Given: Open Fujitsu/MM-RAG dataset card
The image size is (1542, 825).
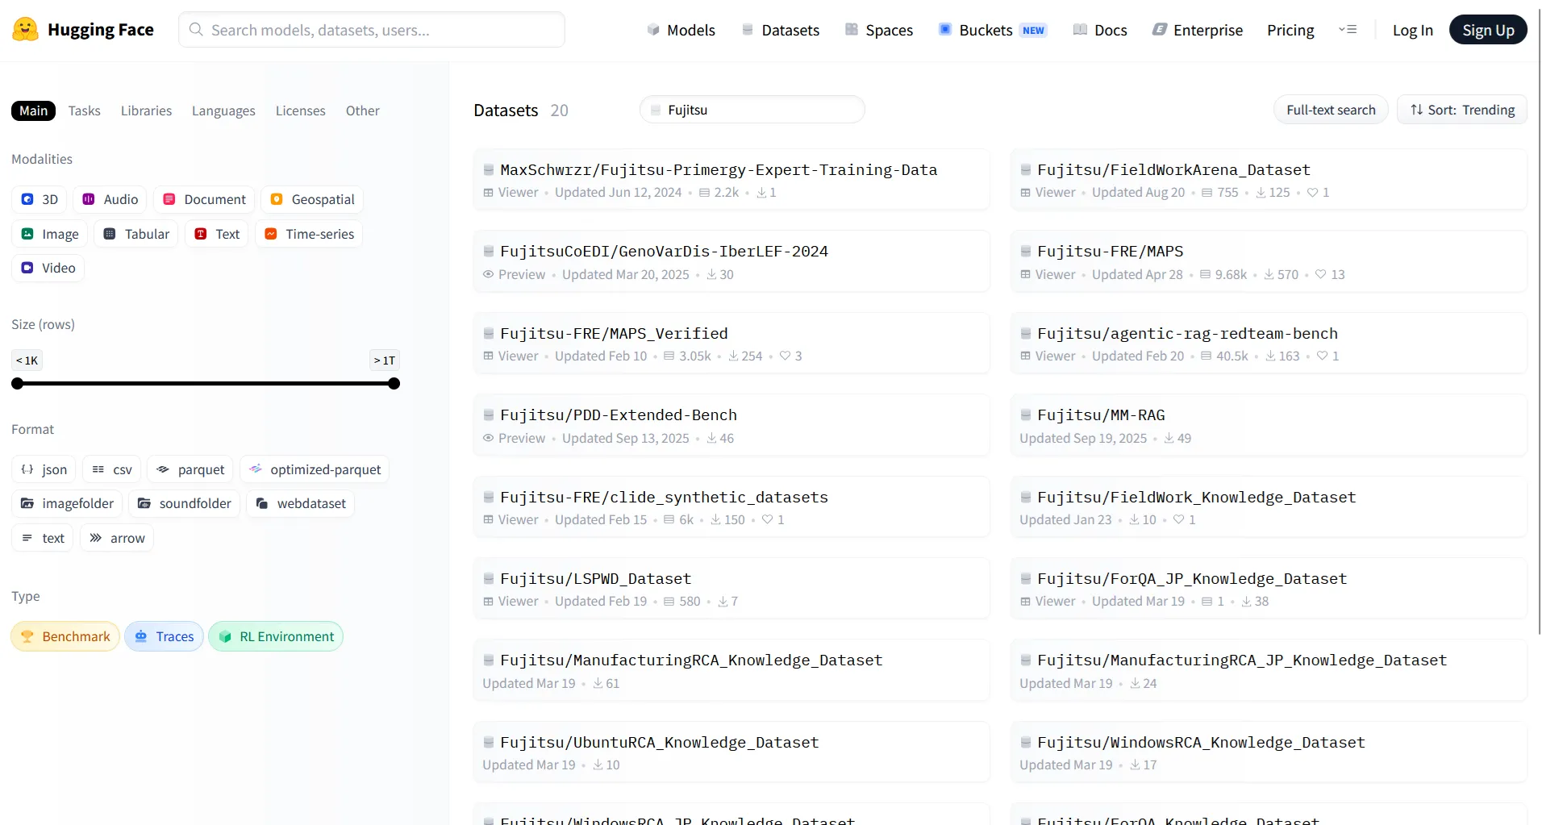Looking at the screenshot, I should pyautogui.click(x=1269, y=425).
